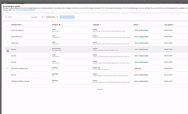This screenshot has height=114, width=188.
Task: Click exotel_cta_1 template name
Action: click(15, 43)
